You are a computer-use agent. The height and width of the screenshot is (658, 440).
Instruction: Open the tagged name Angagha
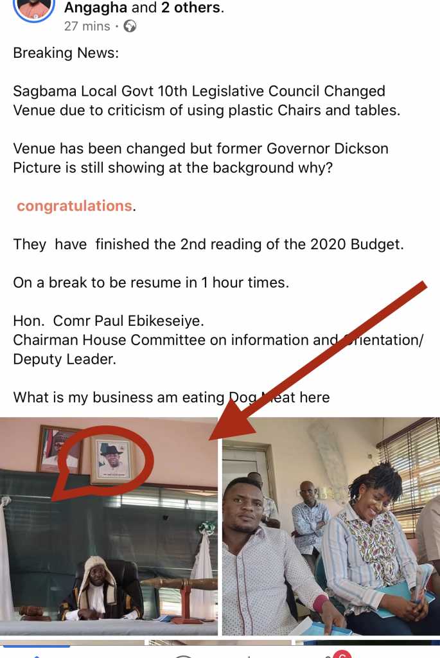96,8
